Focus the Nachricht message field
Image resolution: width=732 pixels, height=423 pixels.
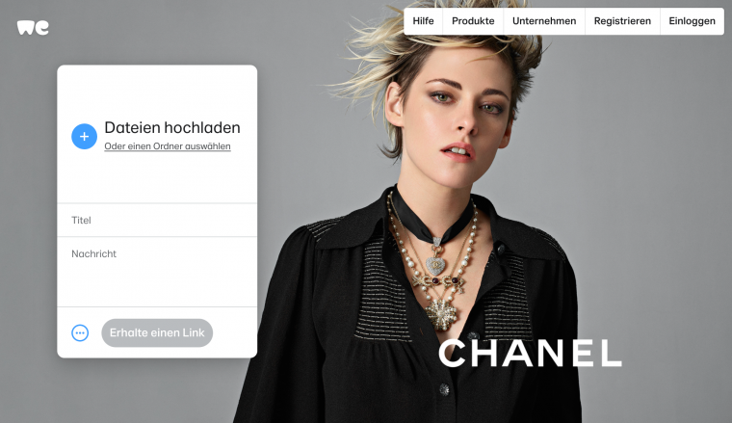157,272
